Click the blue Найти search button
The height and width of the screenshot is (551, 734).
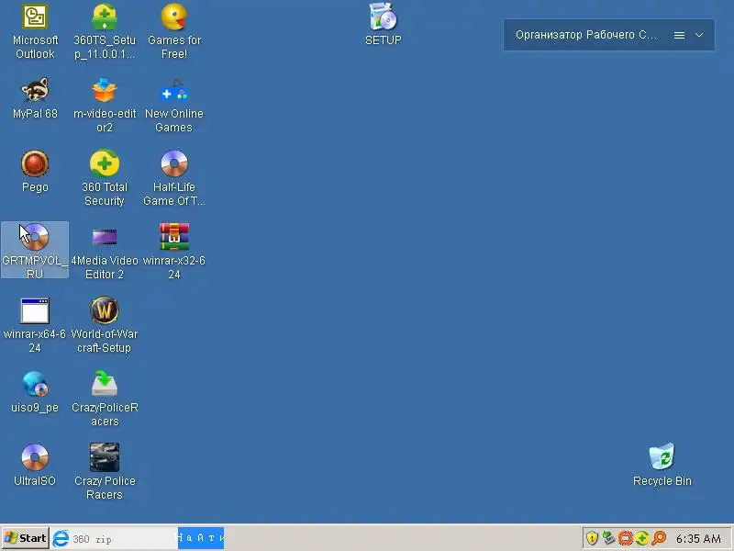point(201,538)
